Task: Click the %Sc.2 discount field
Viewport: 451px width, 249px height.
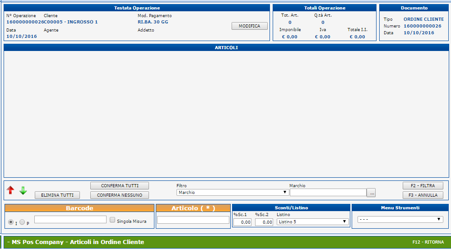Action: (264, 222)
